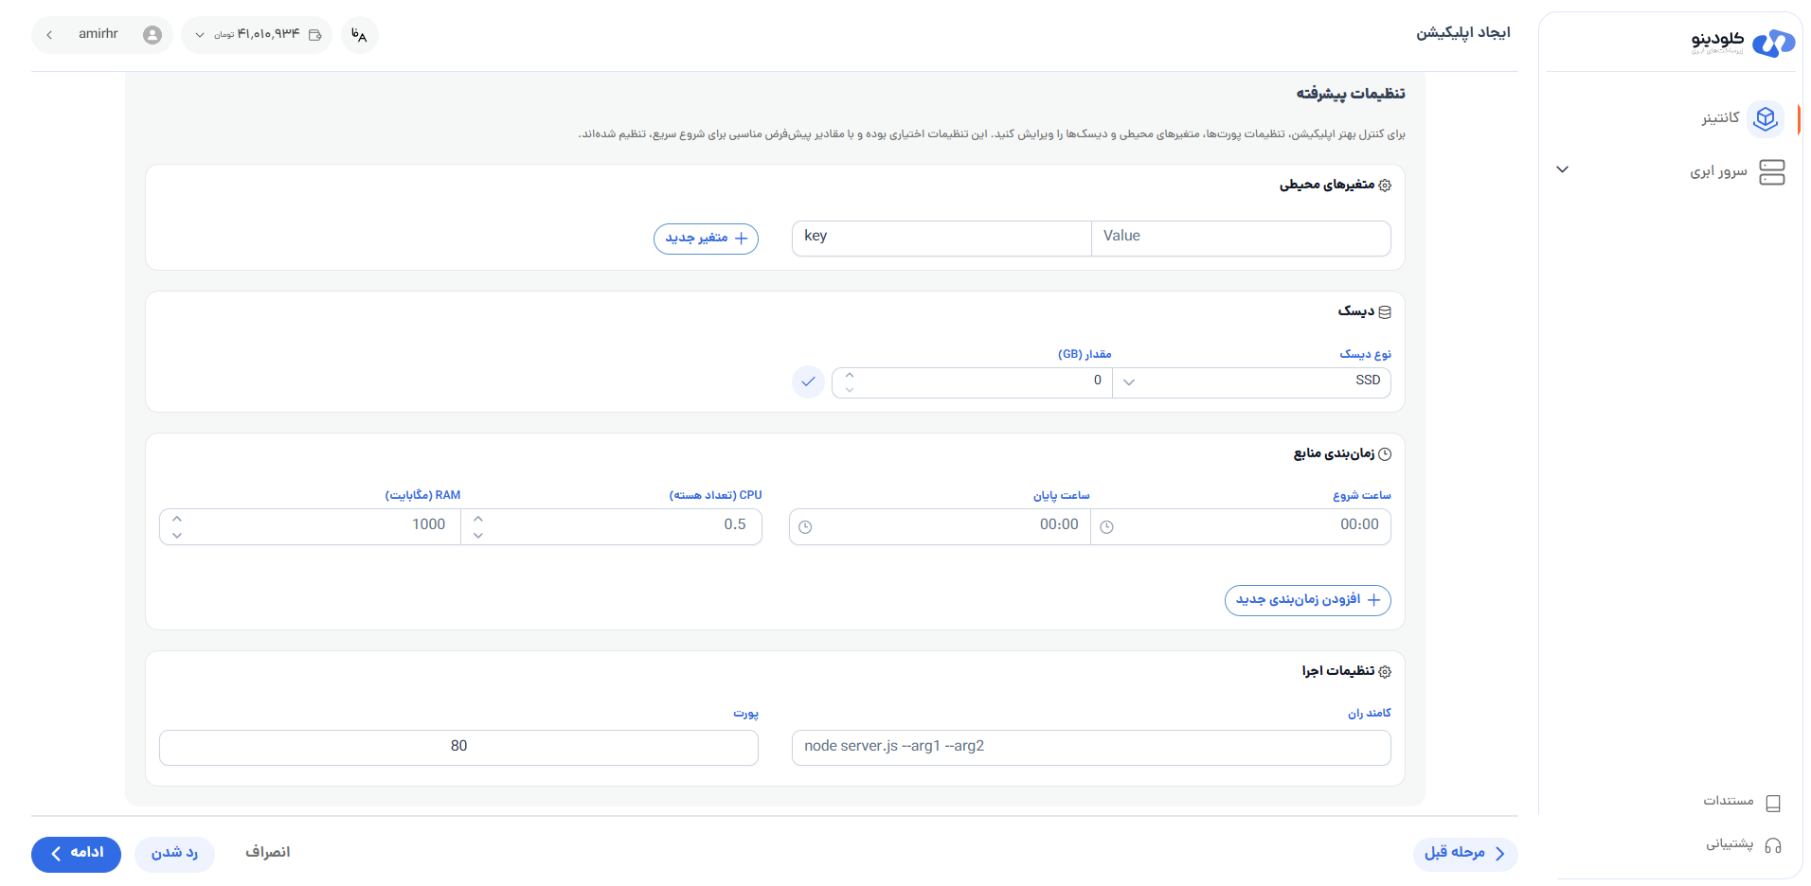Open the SSD disk type dropdown

(x=1251, y=382)
